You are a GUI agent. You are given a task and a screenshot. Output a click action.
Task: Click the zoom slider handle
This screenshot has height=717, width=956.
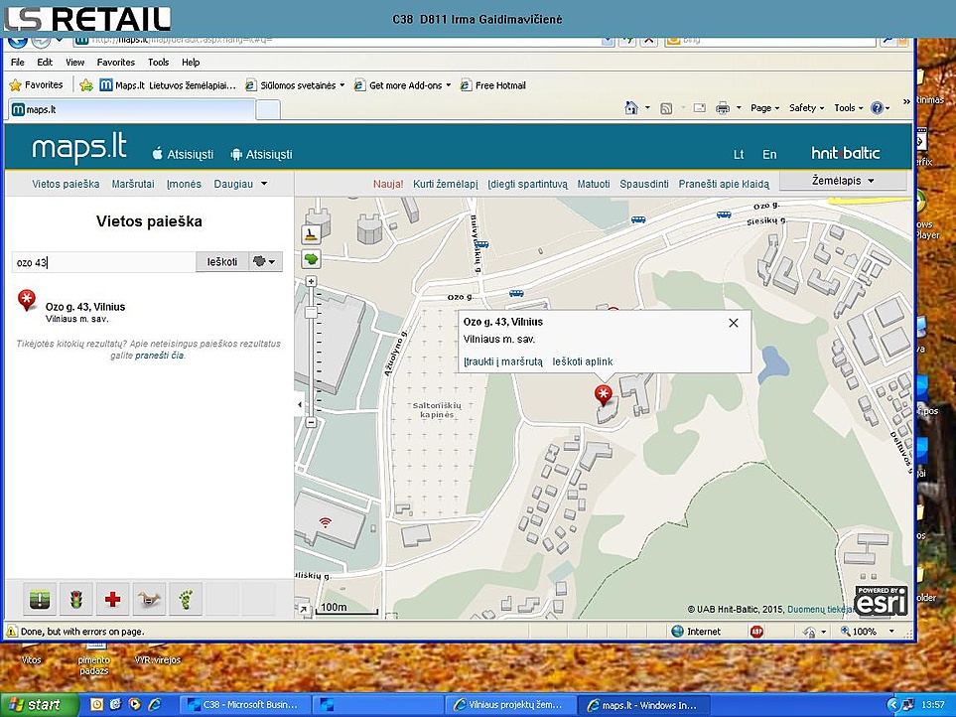(311, 313)
